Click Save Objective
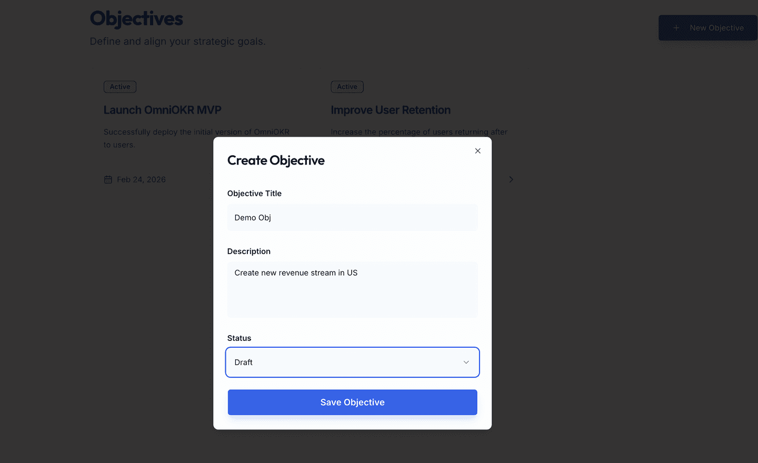The image size is (758, 463). (352, 402)
